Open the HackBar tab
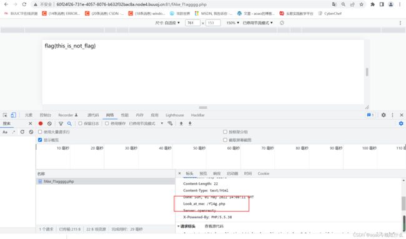 198,115
